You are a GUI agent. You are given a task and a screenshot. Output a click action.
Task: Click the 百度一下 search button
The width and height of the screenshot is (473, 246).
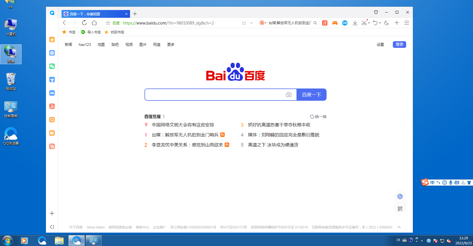312,95
